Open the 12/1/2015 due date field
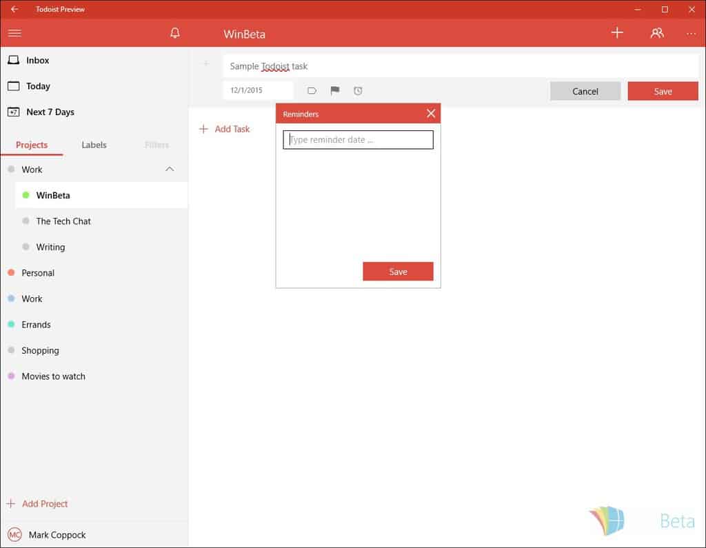This screenshot has width=706, height=548. [258, 90]
